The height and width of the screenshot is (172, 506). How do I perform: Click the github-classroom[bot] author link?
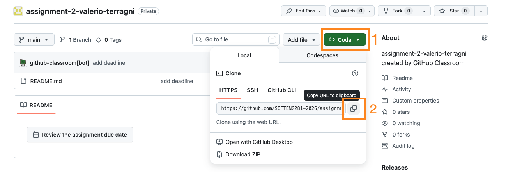[60, 63]
